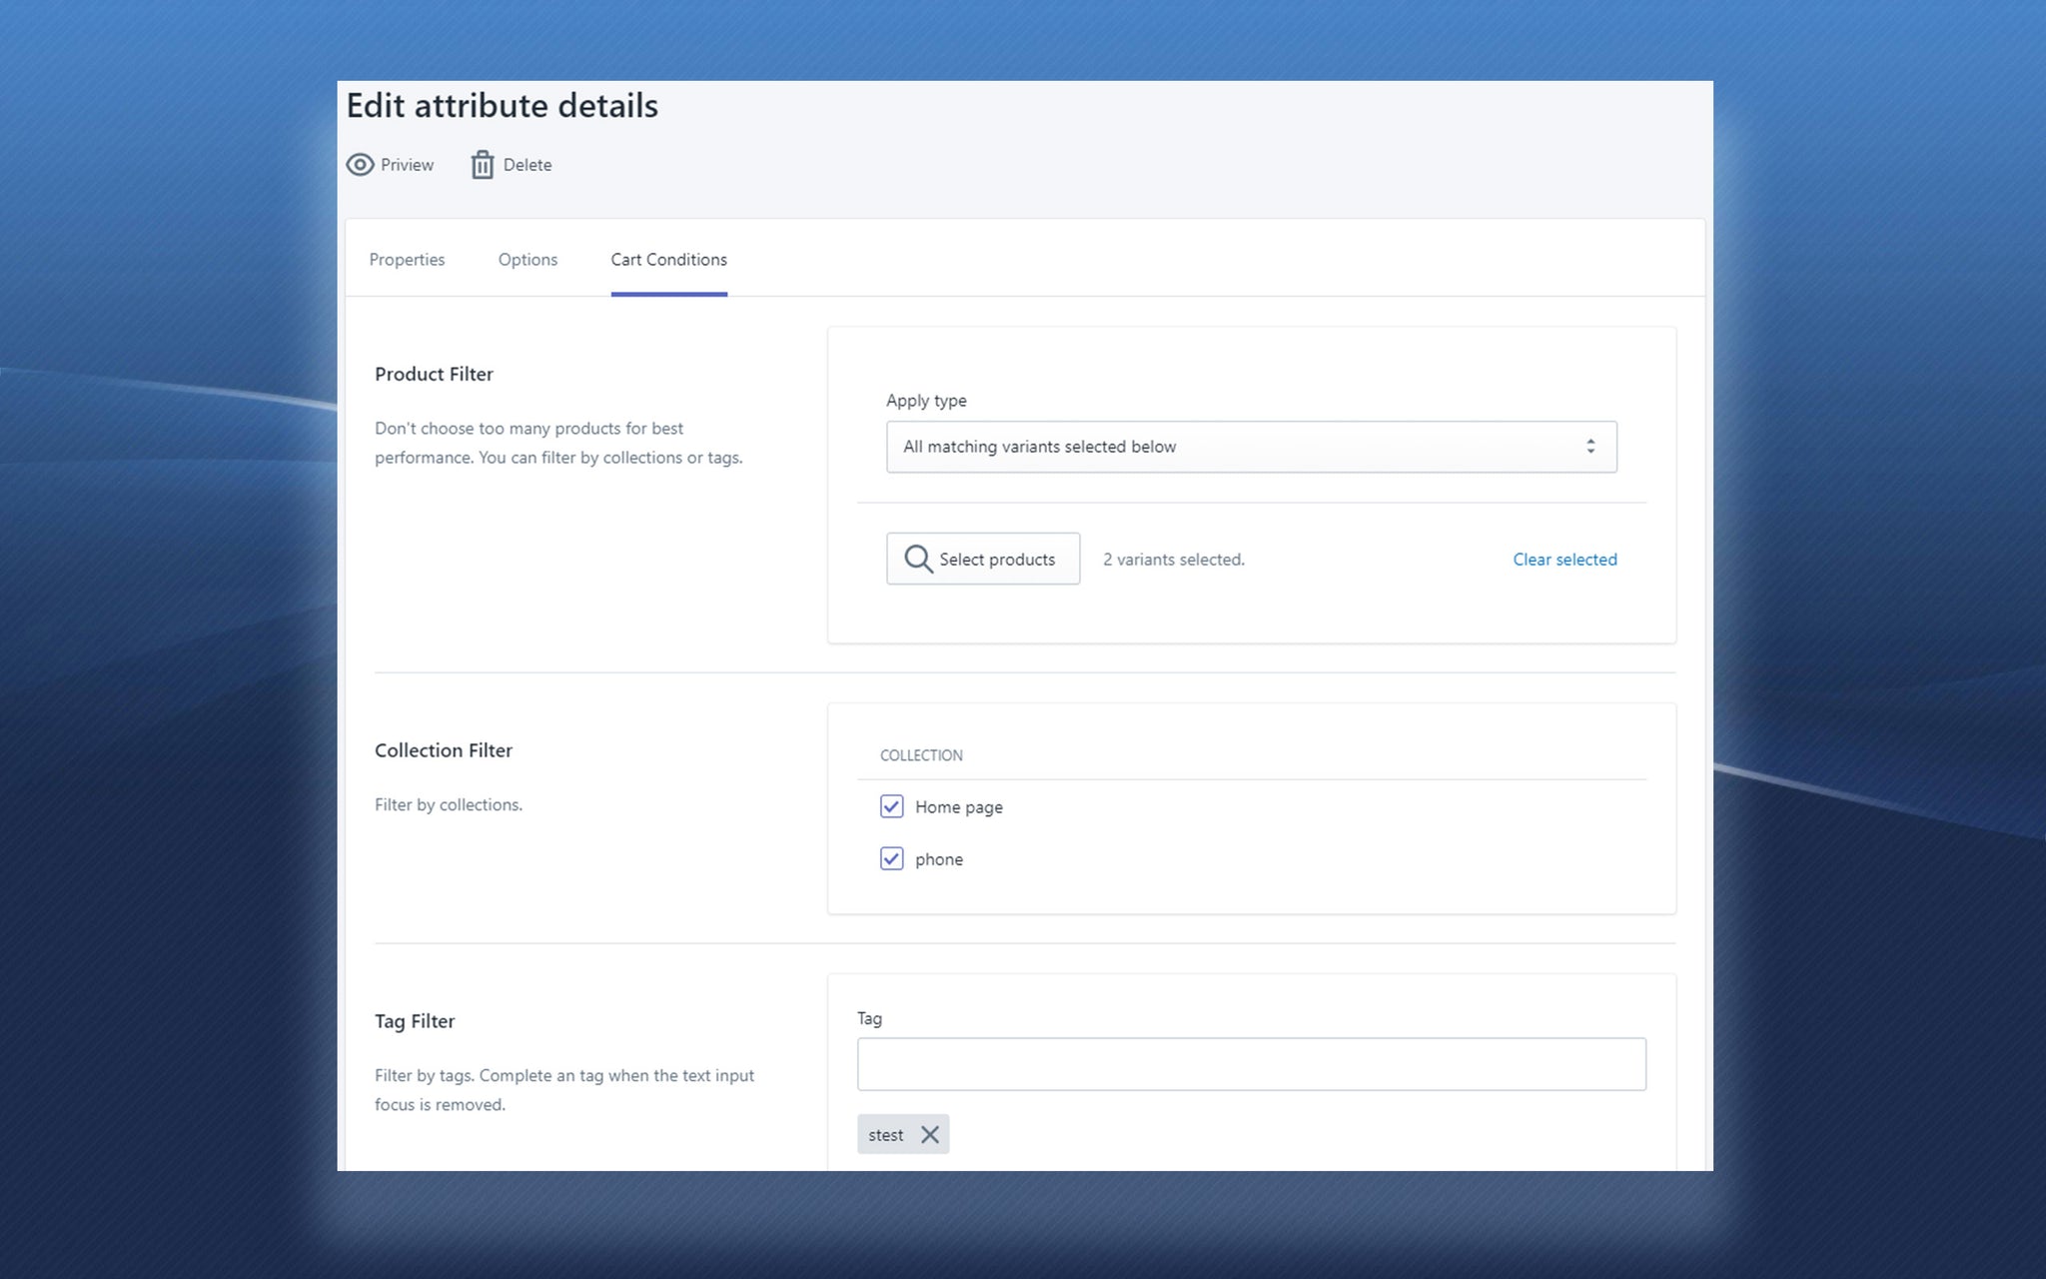Click the phone collection label text
The height and width of the screenshot is (1279, 2046).
point(938,859)
